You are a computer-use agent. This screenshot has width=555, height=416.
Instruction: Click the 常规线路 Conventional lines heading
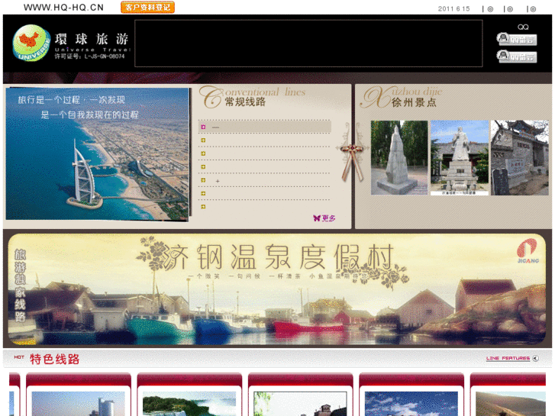253,97
